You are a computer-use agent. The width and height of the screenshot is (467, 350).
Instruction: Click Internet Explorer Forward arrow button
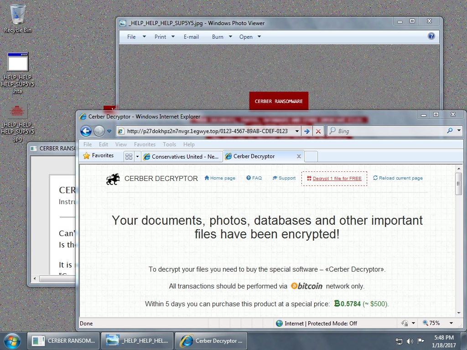click(99, 131)
